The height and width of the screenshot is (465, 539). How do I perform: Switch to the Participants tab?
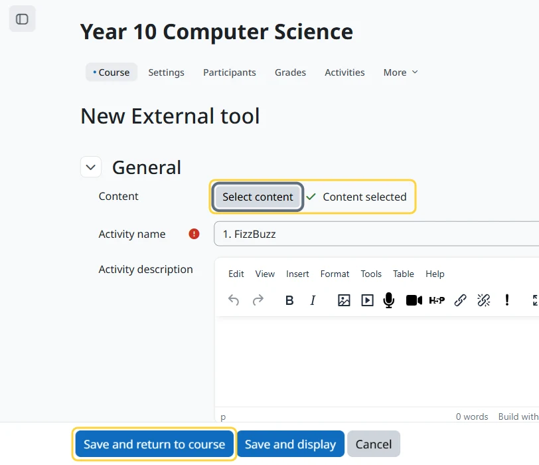coord(229,72)
